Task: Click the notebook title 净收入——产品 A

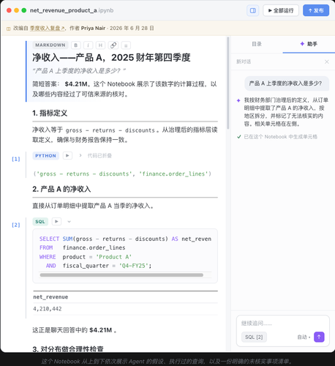Action: click(111, 58)
